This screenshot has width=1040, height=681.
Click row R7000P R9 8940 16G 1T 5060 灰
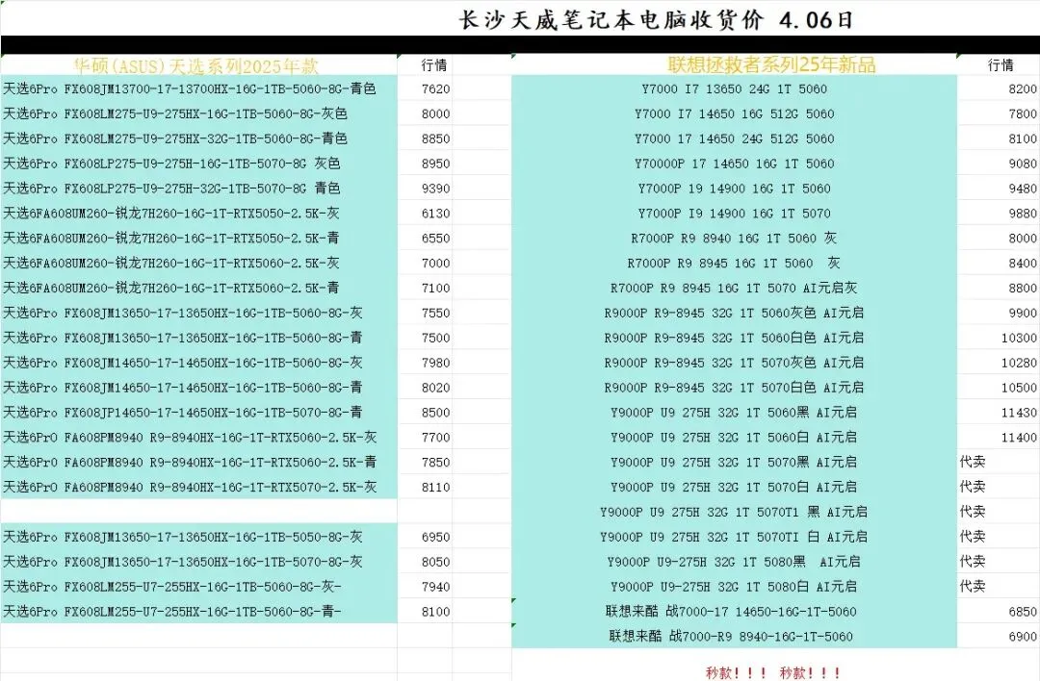[x=734, y=238]
